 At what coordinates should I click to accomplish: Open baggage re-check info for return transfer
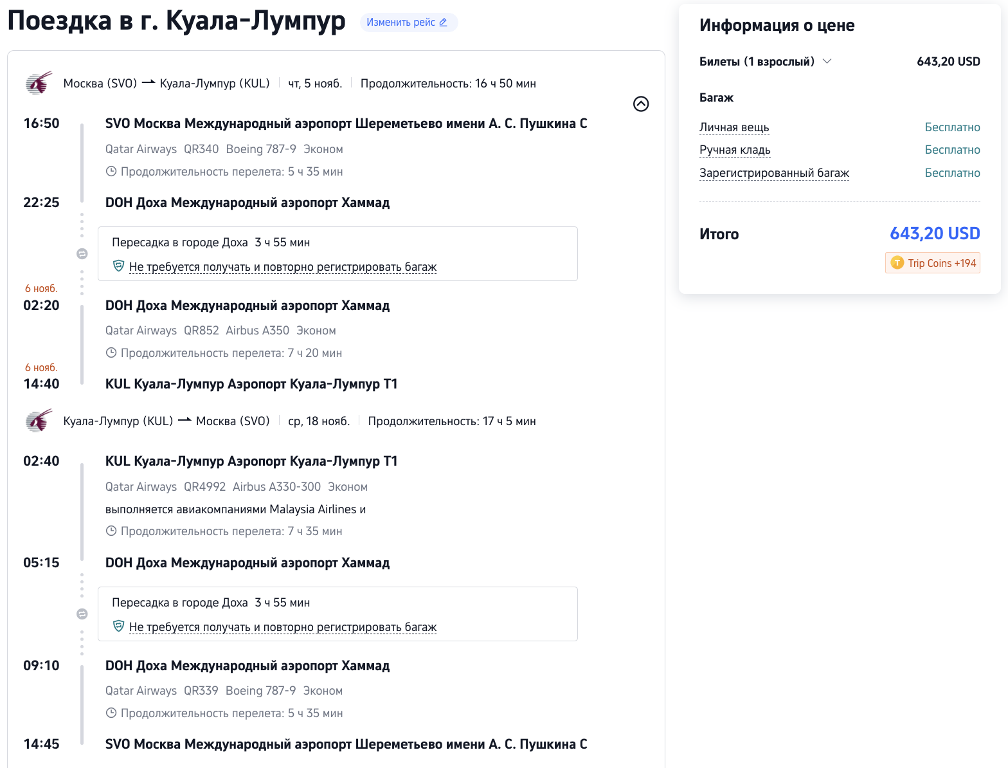(x=282, y=627)
